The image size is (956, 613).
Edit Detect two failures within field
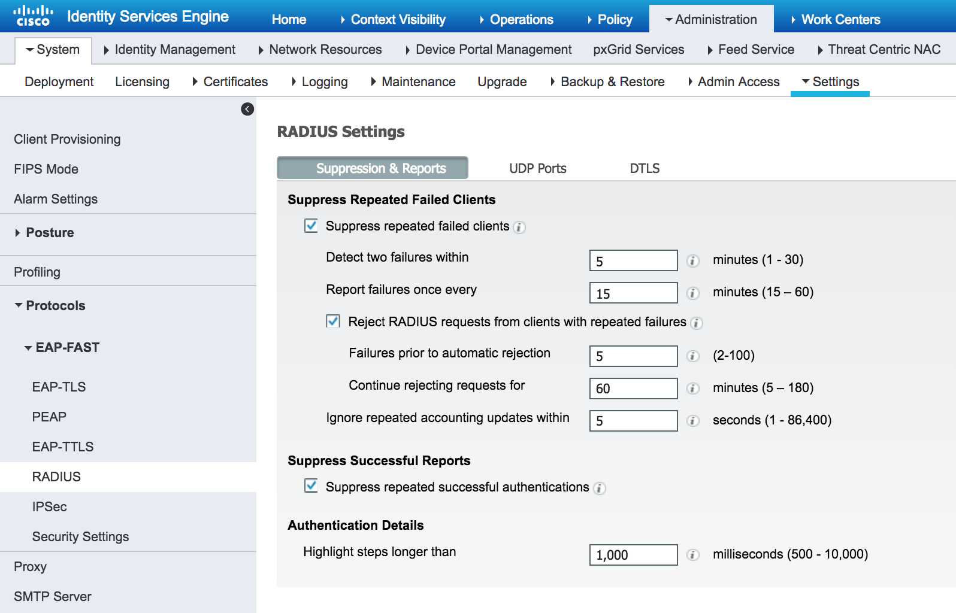(634, 261)
